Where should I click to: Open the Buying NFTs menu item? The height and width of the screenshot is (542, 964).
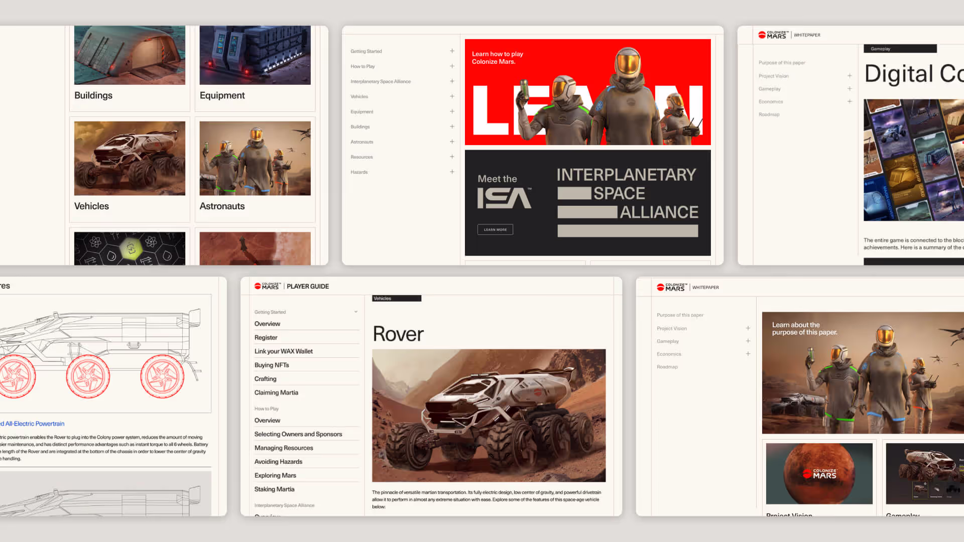click(x=272, y=365)
